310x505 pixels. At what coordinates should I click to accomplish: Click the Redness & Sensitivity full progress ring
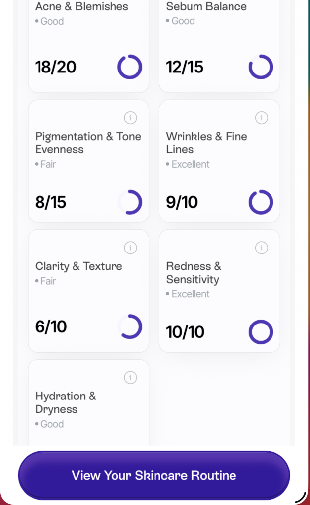(261, 332)
